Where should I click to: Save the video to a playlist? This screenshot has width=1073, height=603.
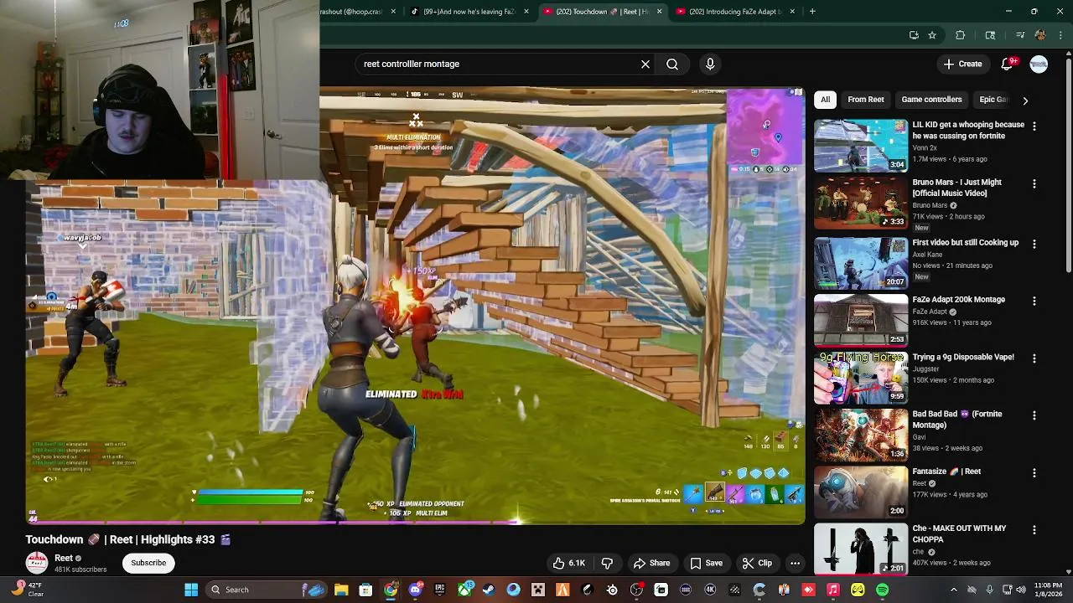[x=706, y=563]
